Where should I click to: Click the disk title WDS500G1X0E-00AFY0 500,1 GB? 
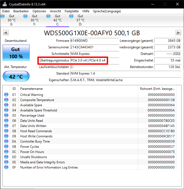92,33
